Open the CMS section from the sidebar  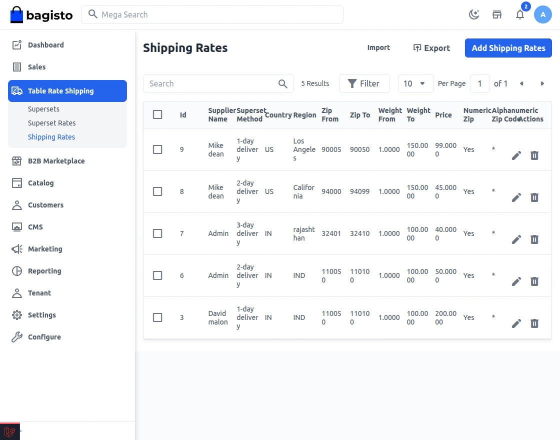(x=34, y=227)
